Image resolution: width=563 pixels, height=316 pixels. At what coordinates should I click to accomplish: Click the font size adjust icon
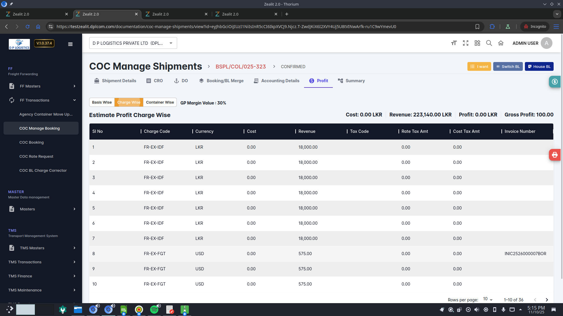click(454, 43)
